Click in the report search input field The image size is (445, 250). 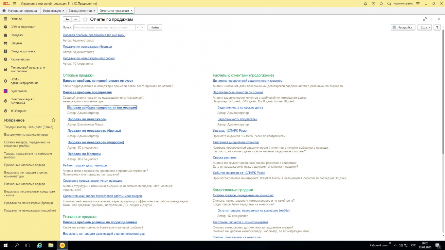104,27
